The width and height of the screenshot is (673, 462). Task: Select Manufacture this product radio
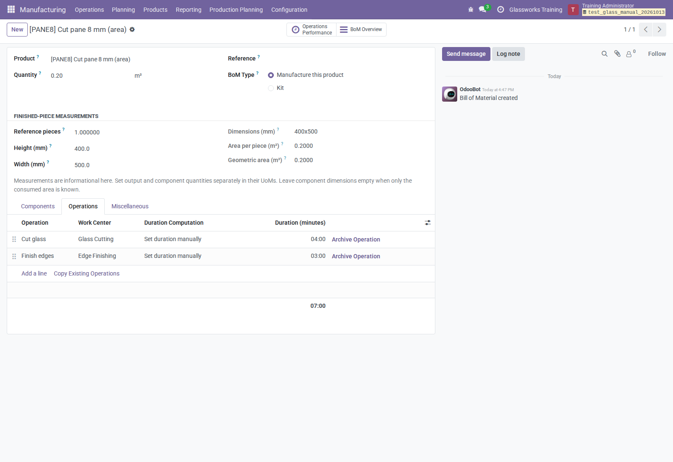[x=271, y=75]
